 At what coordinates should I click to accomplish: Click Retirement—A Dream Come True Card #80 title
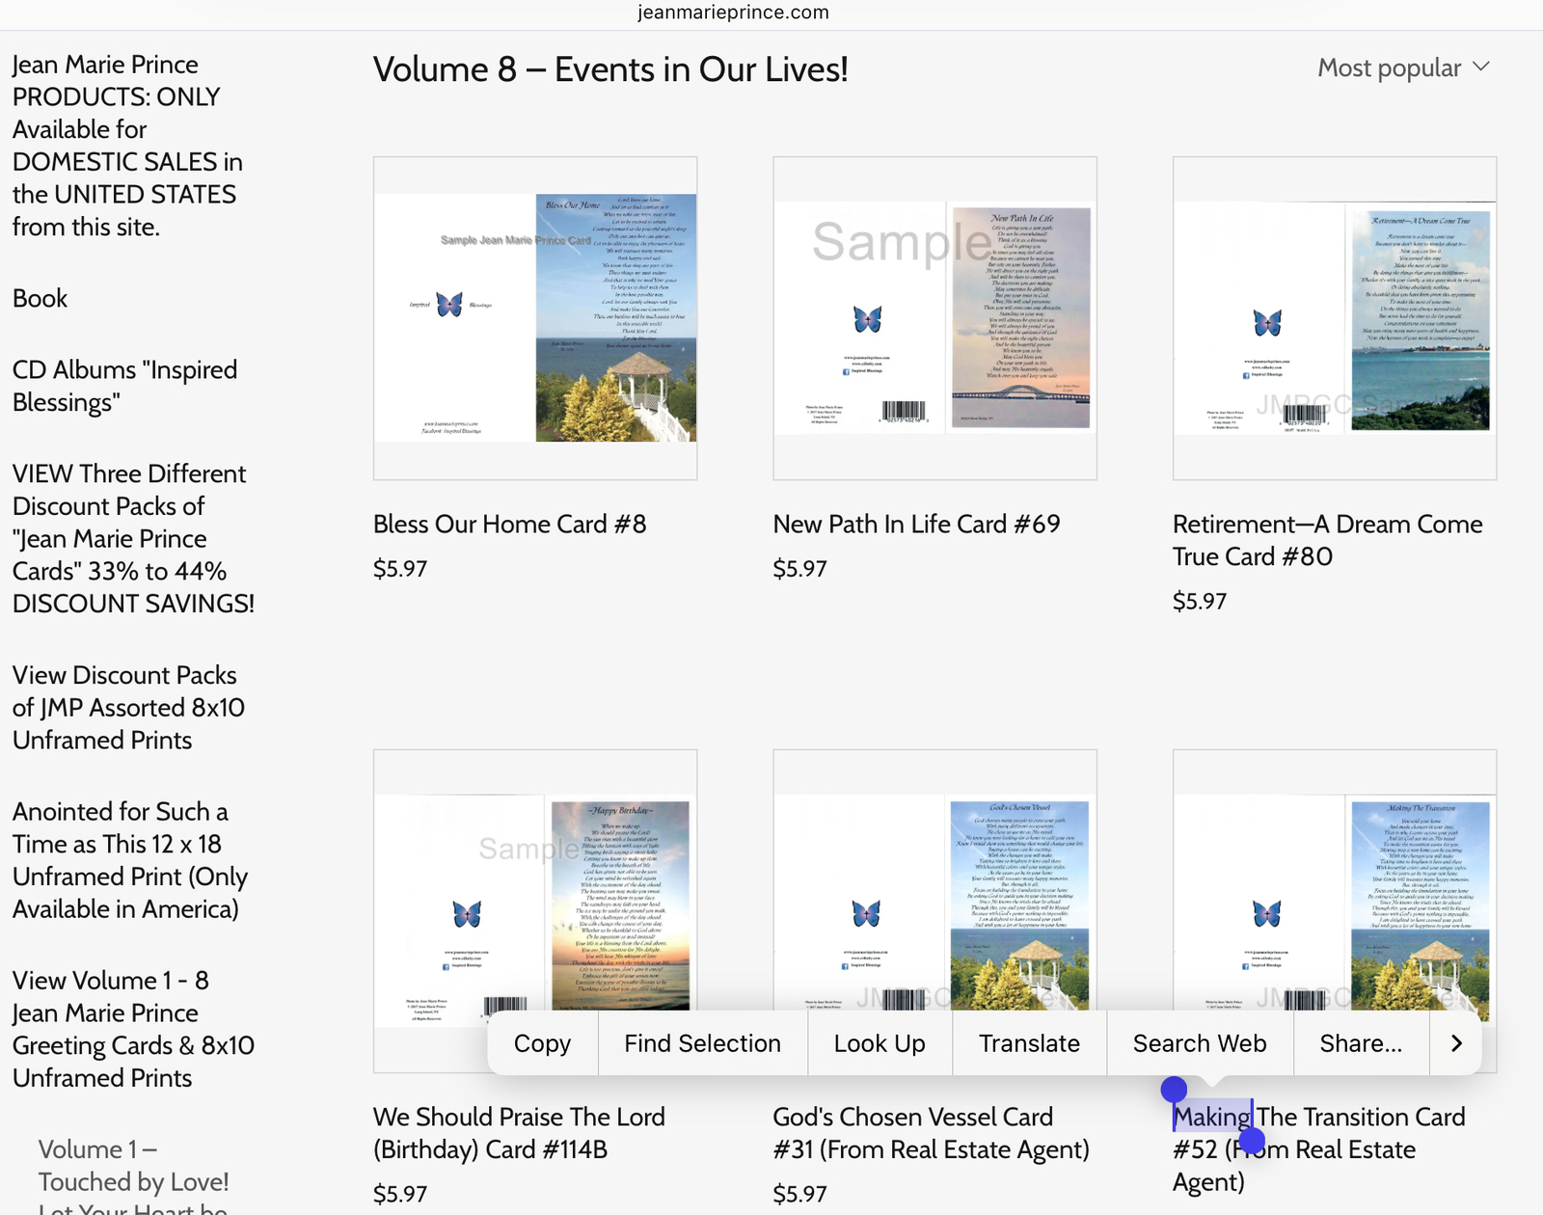pyautogui.click(x=1328, y=540)
